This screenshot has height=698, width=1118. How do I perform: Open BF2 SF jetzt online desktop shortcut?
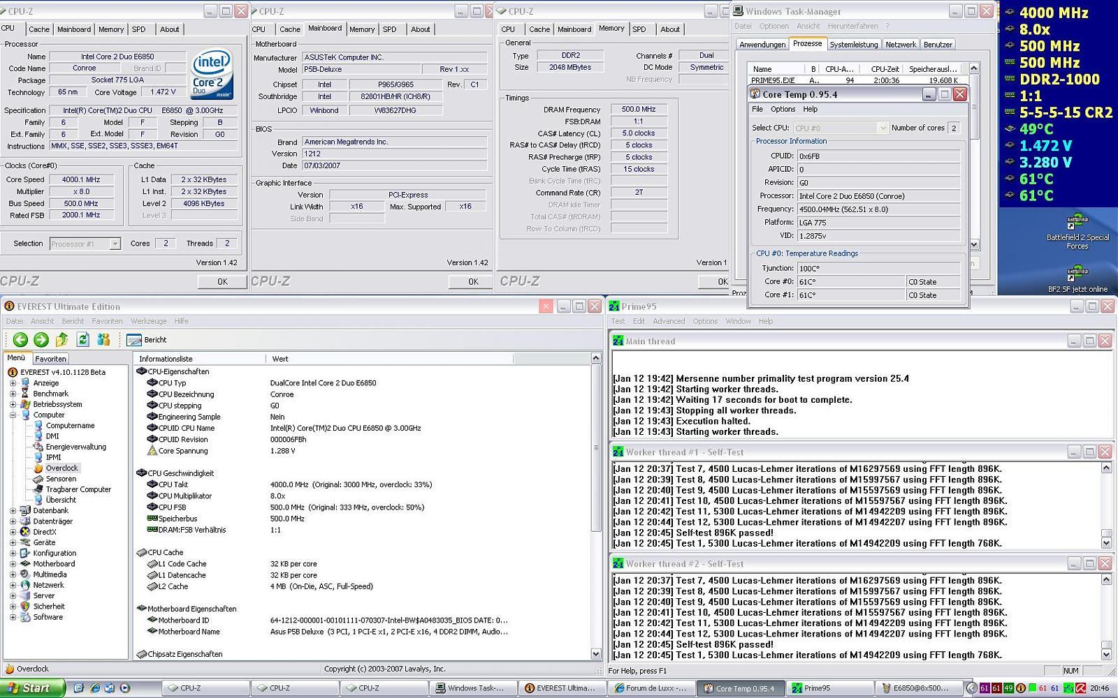click(x=1077, y=278)
